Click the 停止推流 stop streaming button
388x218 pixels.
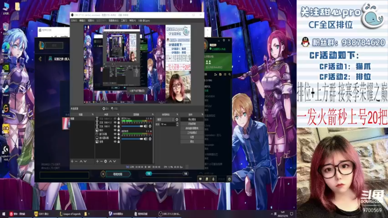coord(192,119)
